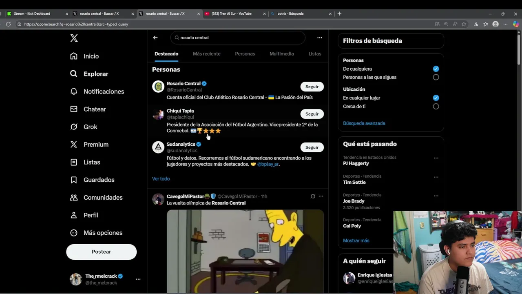
Task: Open CavegolMiPastor profile name on post
Action: (186, 196)
